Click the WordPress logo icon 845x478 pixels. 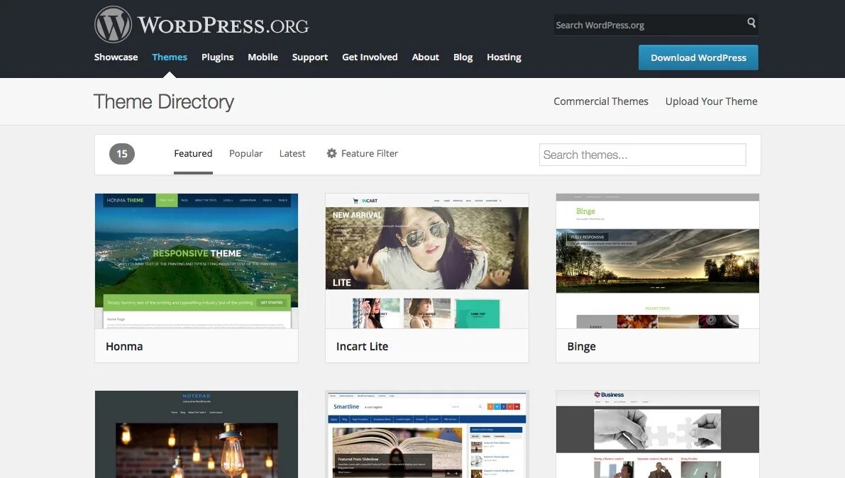point(114,25)
